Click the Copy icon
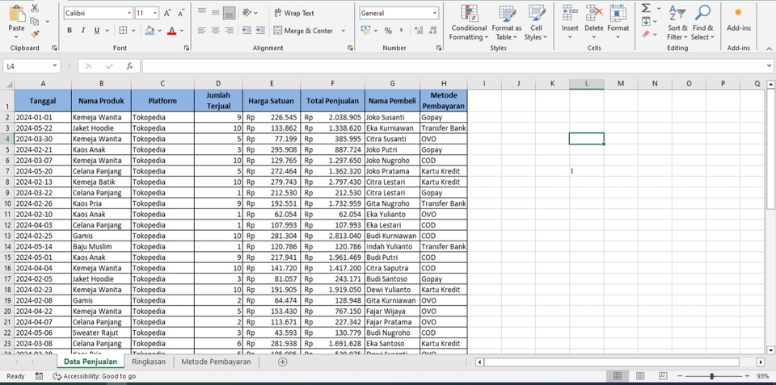The image size is (776, 385). tap(35, 21)
